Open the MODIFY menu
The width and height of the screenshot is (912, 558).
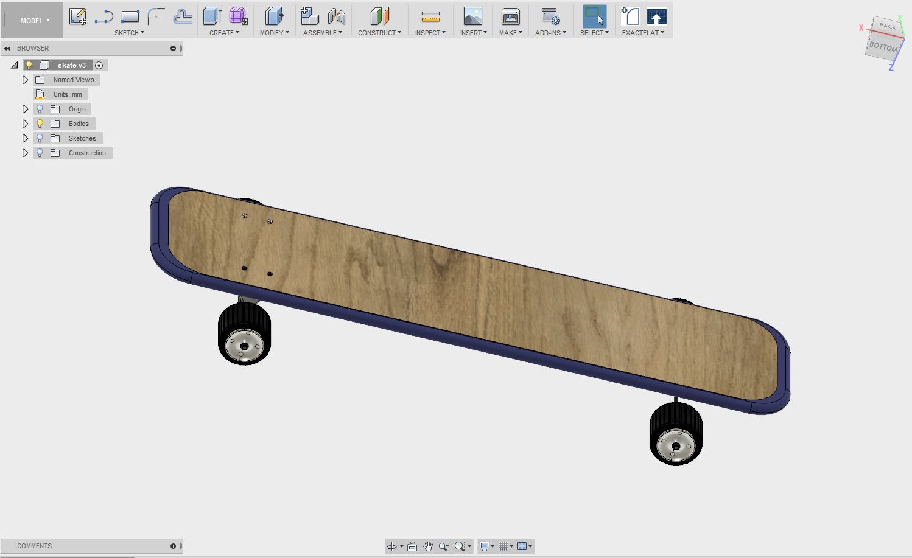point(275,33)
